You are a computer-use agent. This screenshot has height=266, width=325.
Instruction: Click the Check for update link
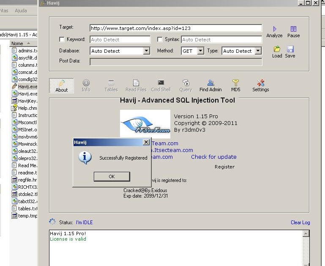point(214,157)
